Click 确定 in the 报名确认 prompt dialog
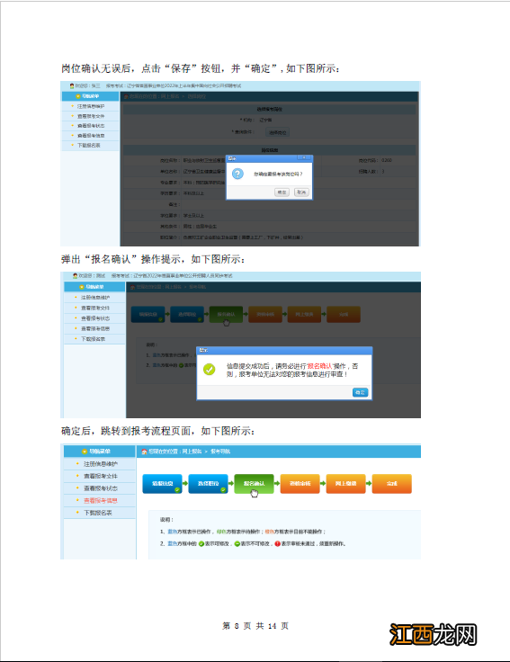This screenshot has height=662, width=510. (360, 392)
